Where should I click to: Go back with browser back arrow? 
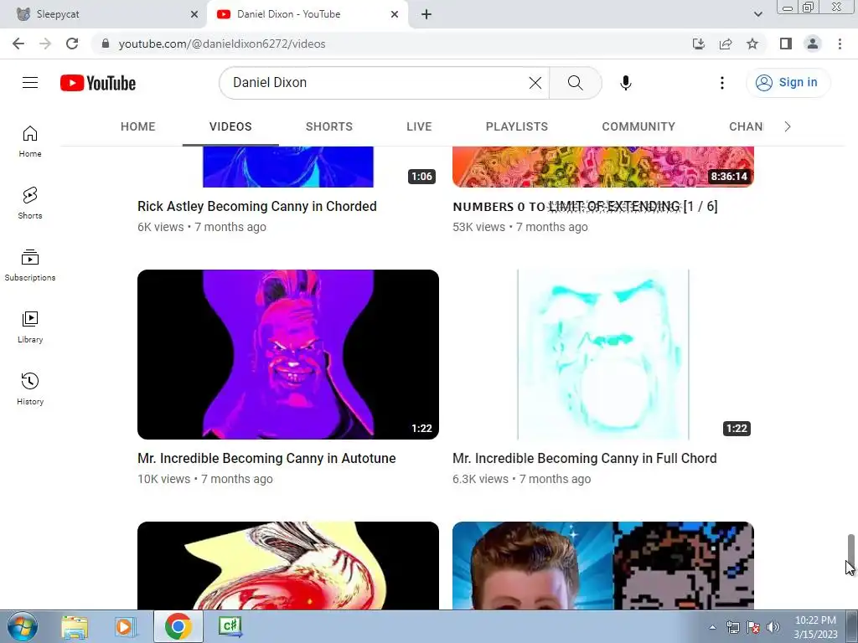point(18,44)
